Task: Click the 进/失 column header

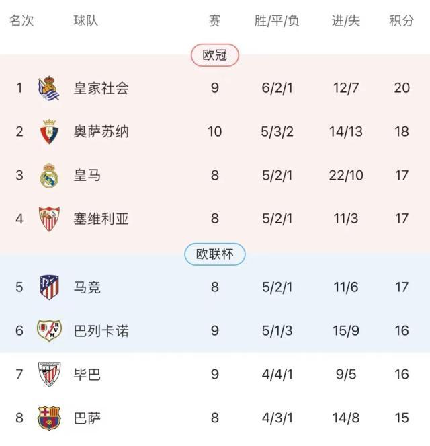Action: pyautogui.click(x=346, y=21)
